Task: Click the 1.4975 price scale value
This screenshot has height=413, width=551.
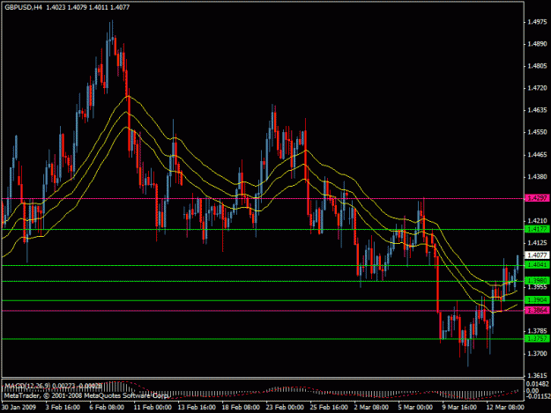Action: point(537,22)
